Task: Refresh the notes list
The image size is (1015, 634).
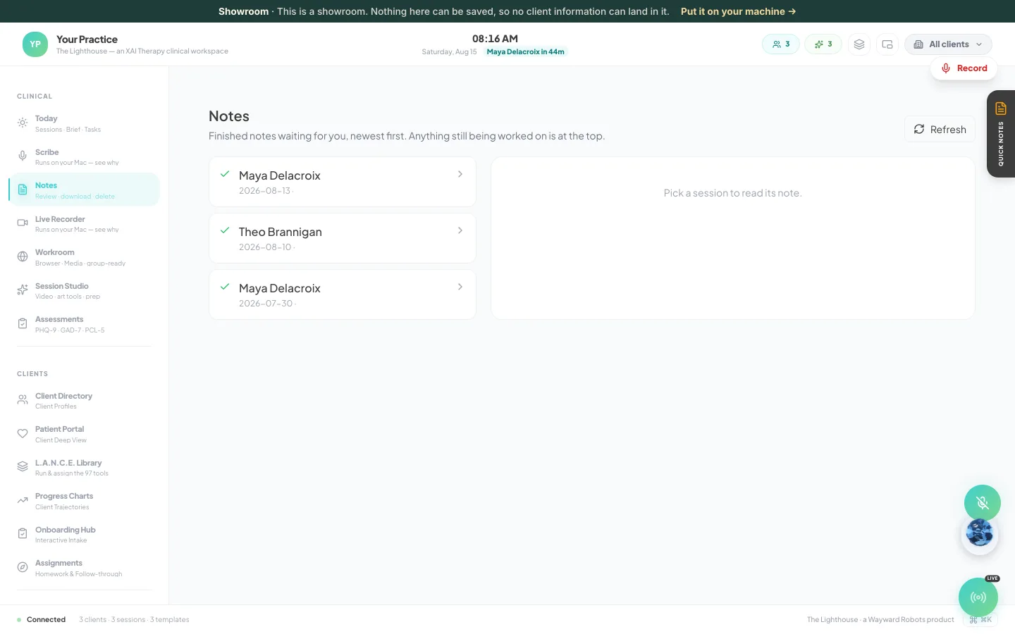Action: (x=940, y=130)
